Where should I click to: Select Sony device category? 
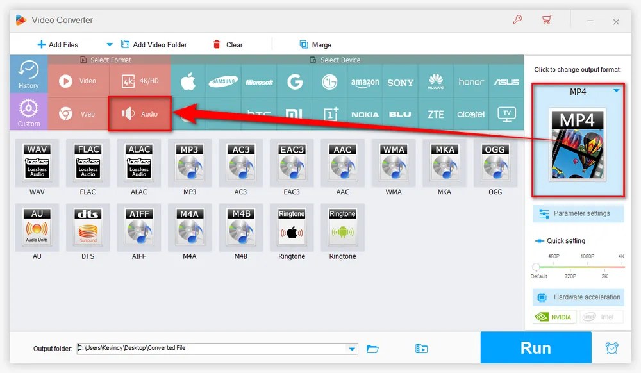[400, 82]
